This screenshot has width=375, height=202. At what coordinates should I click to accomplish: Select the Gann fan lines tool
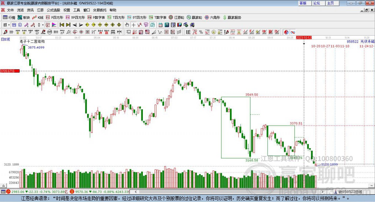135,32
